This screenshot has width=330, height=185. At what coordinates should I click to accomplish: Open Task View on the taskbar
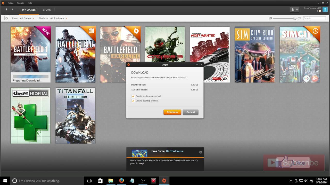click(89, 181)
